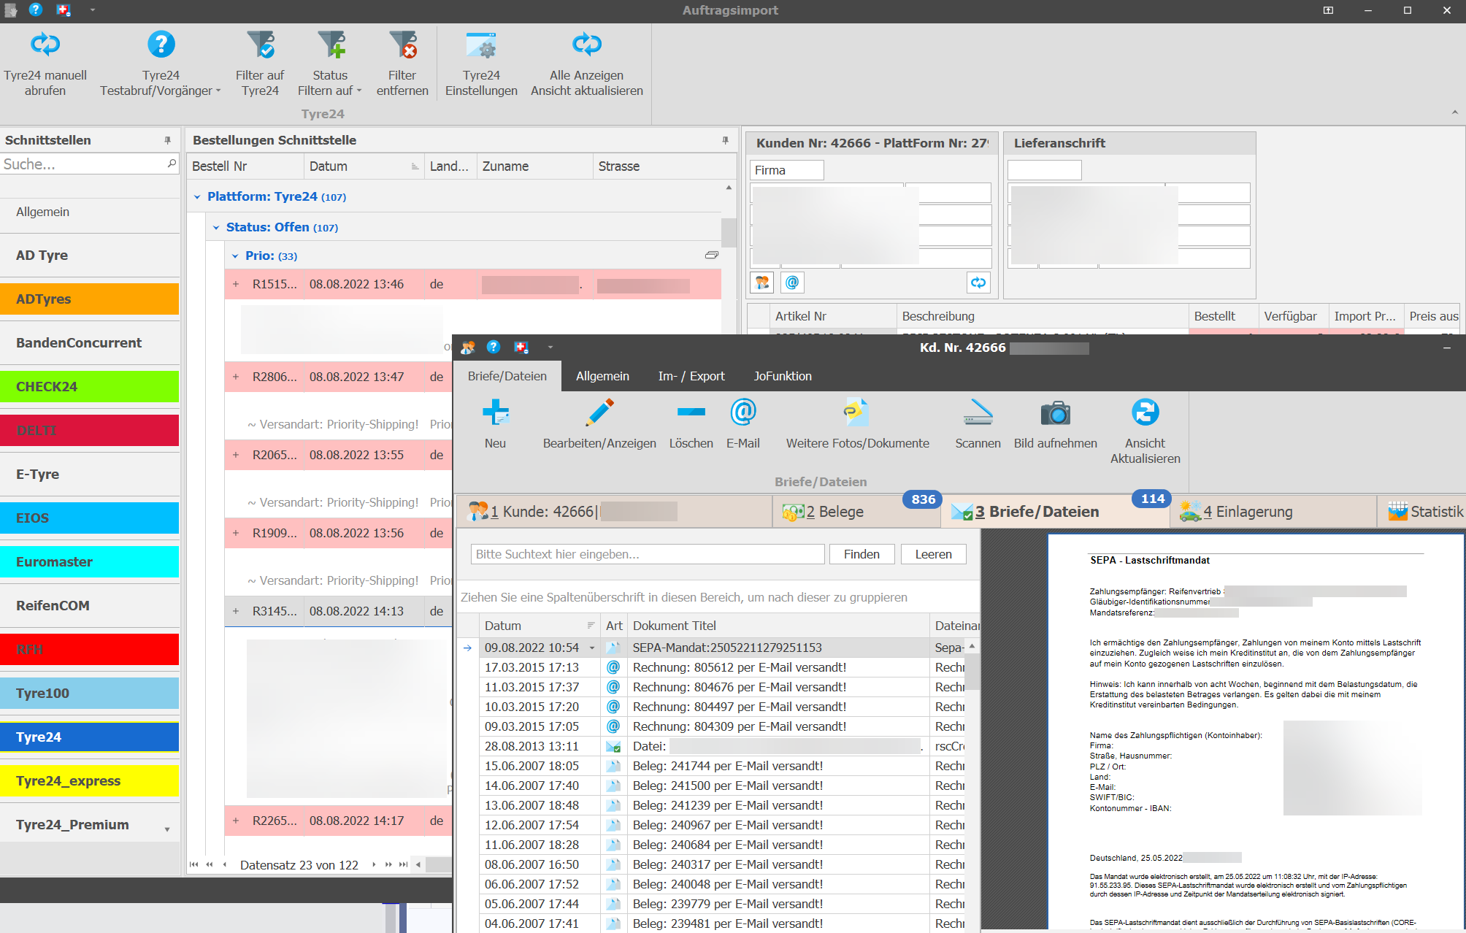This screenshot has height=933, width=1466.
Task: Click Bild aufnehmen camera icon
Action: point(1055,413)
